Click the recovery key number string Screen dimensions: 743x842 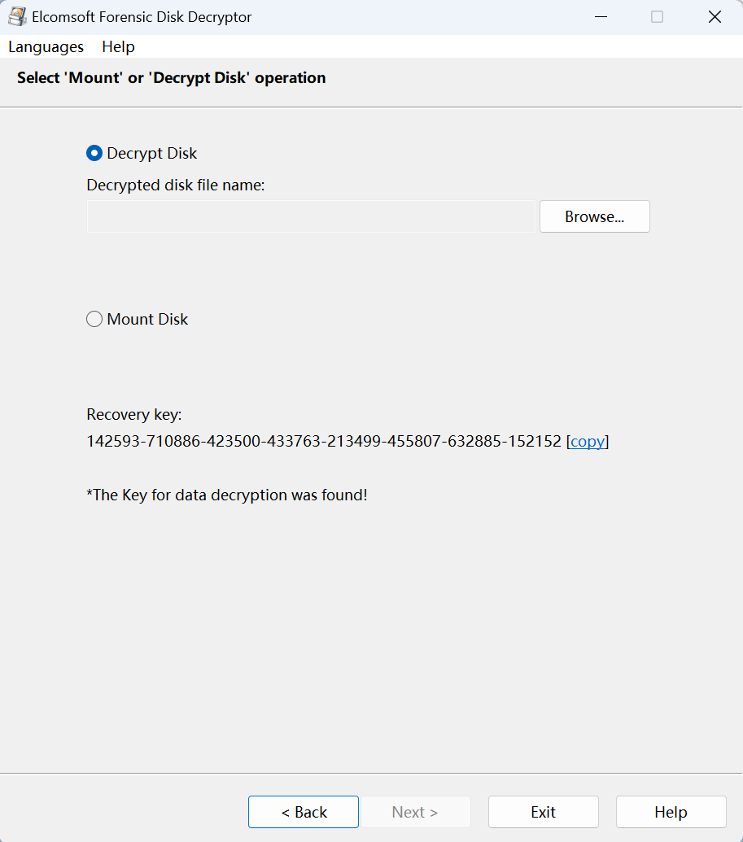point(324,441)
